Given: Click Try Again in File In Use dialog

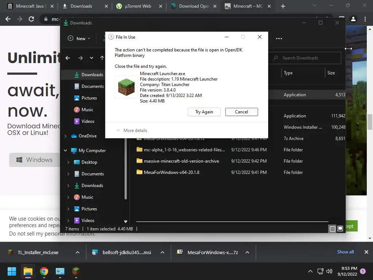Looking at the screenshot, I should pyautogui.click(x=204, y=112).
